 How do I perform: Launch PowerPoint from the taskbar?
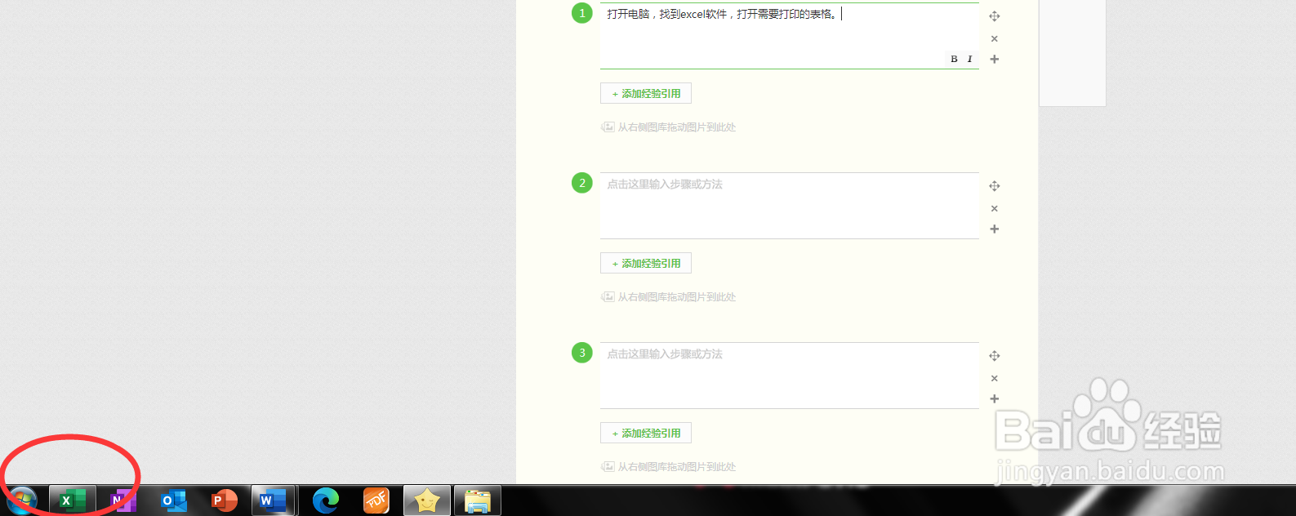click(224, 500)
